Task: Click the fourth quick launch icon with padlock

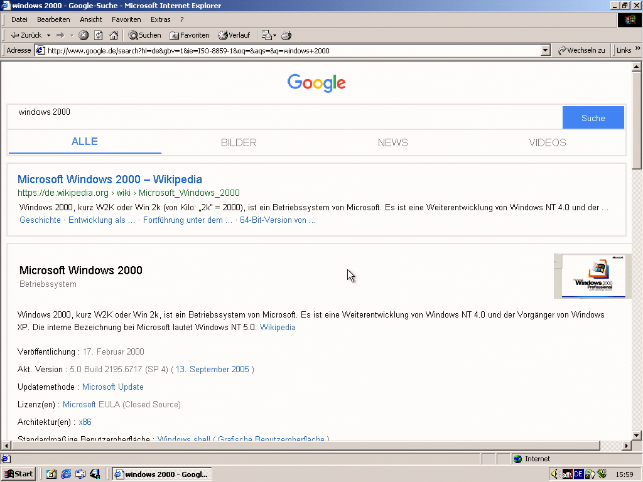Action: [95, 474]
